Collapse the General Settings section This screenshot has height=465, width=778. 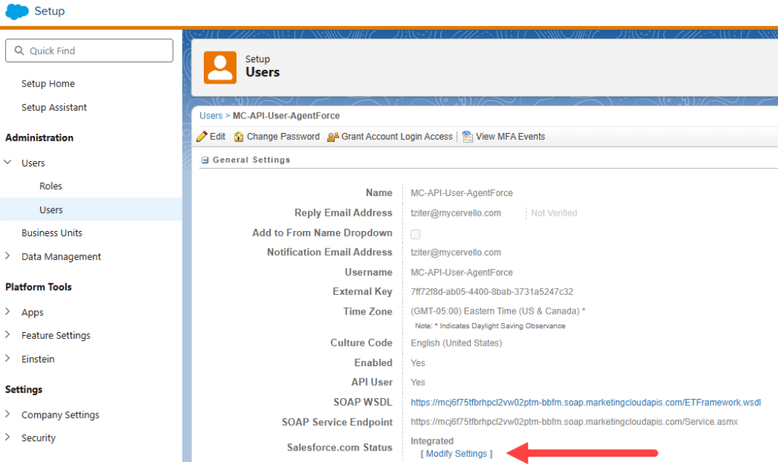click(205, 160)
